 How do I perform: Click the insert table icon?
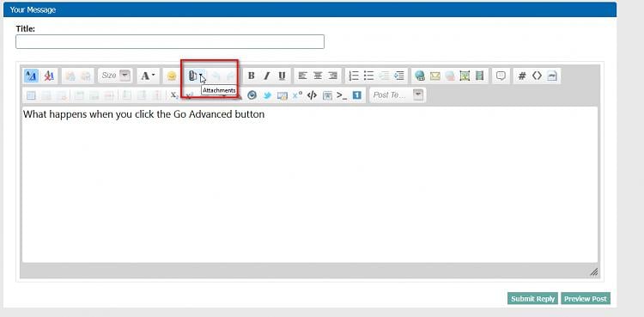click(31, 95)
